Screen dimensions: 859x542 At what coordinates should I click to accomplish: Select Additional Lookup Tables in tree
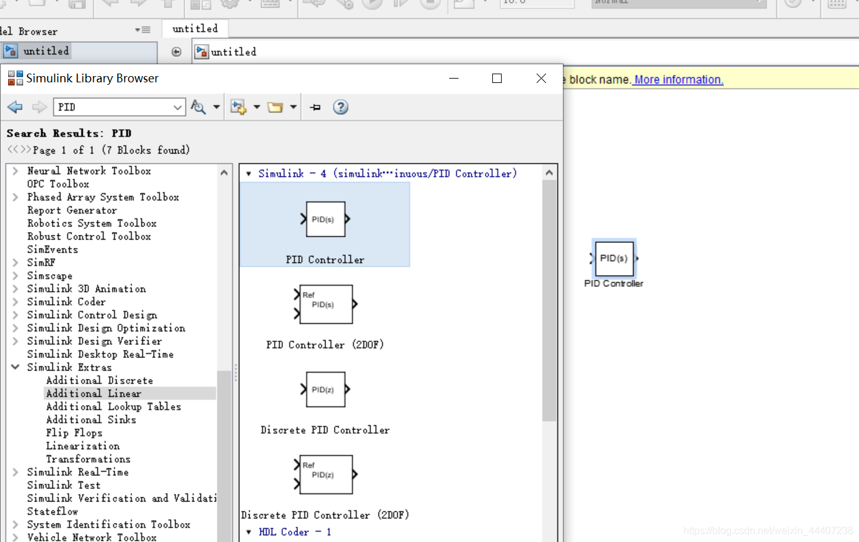click(114, 407)
